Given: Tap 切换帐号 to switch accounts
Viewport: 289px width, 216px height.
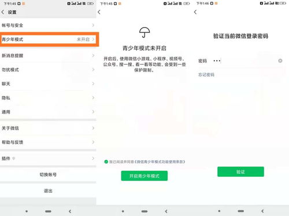Looking at the screenshot, I should [48, 175].
